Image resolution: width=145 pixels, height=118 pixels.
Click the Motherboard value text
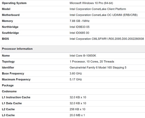(104, 15)
